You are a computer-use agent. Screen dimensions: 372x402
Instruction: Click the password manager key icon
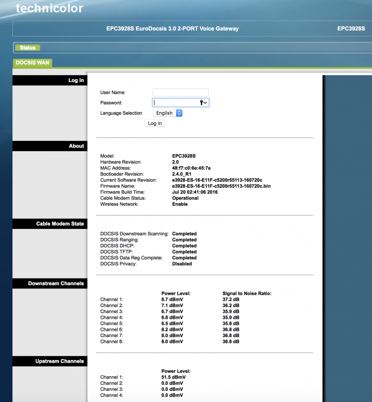203,103
